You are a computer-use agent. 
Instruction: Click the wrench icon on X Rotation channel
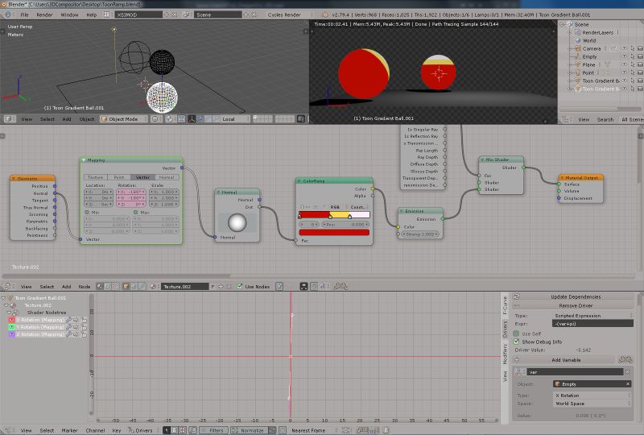tap(68, 320)
